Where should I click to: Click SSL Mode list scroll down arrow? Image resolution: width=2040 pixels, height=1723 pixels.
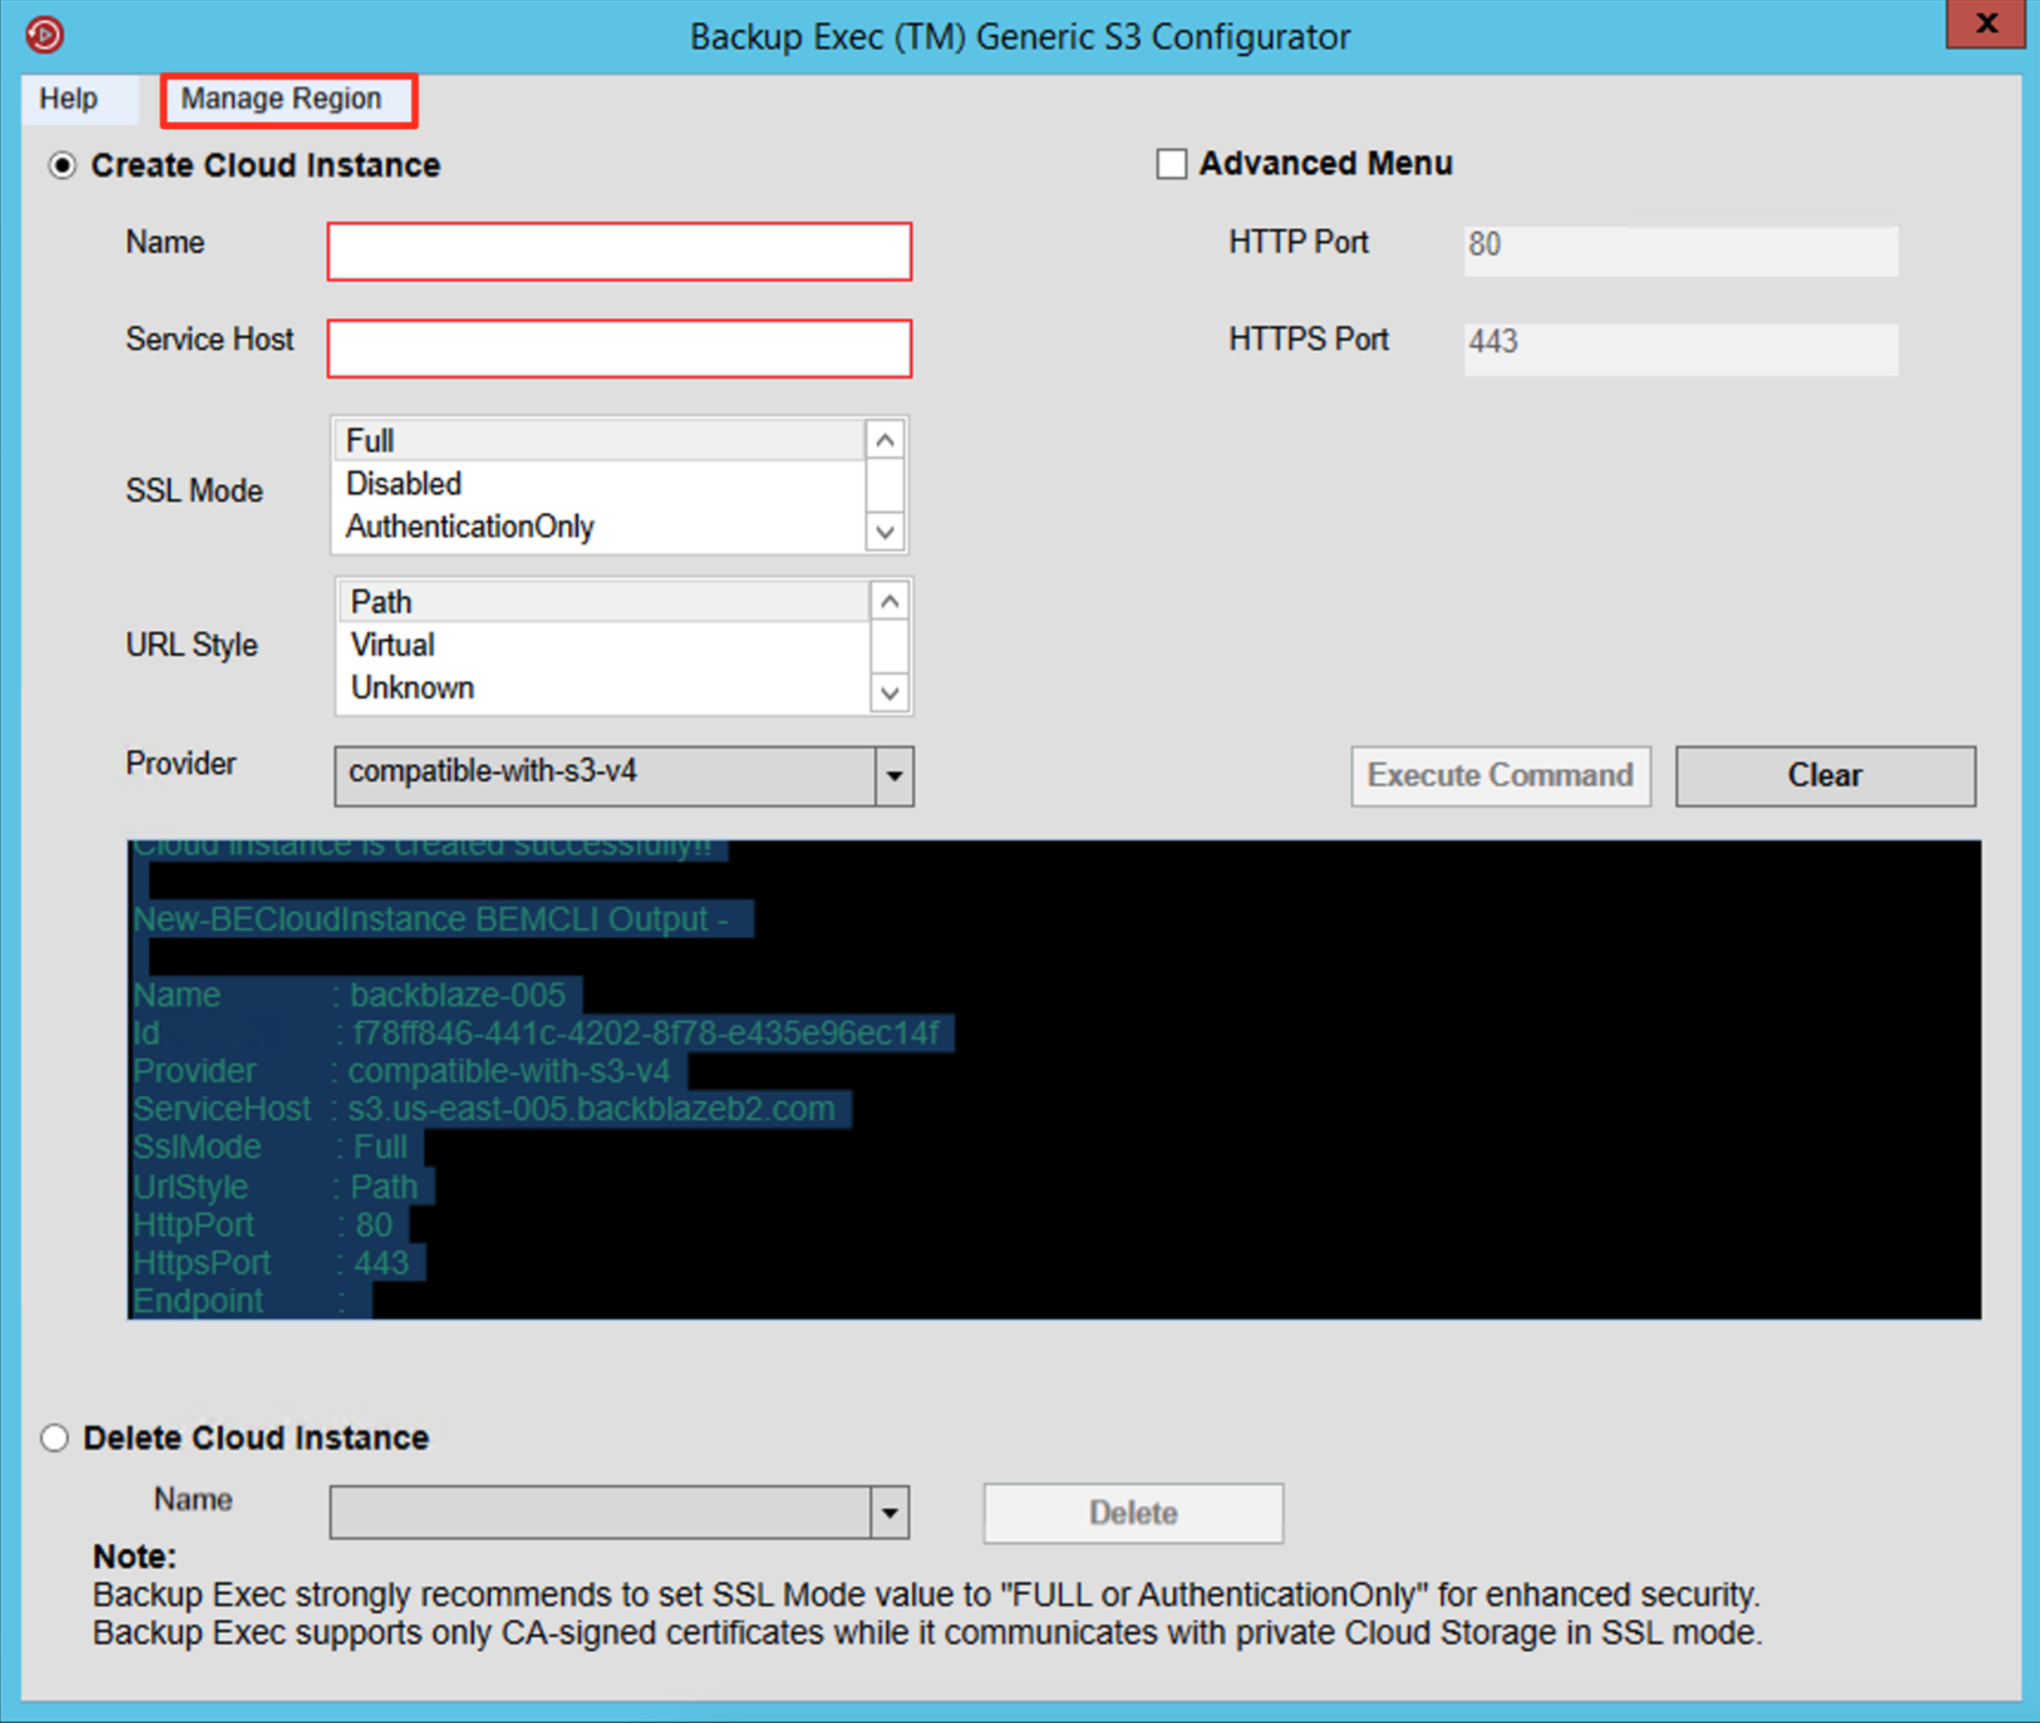pyautogui.click(x=884, y=531)
